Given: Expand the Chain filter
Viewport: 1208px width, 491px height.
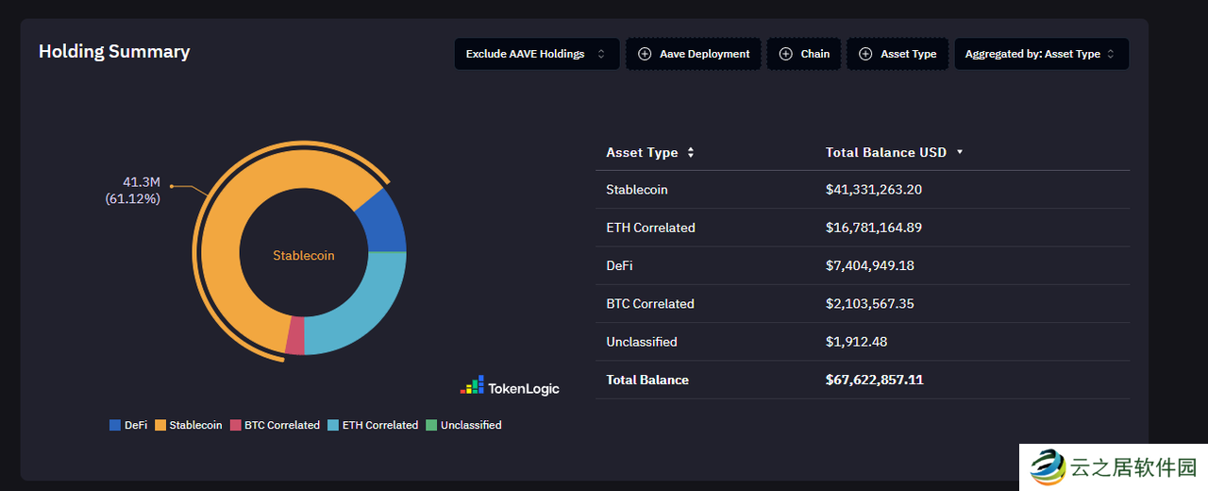Looking at the screenshot, I should [x=804, y=54].
